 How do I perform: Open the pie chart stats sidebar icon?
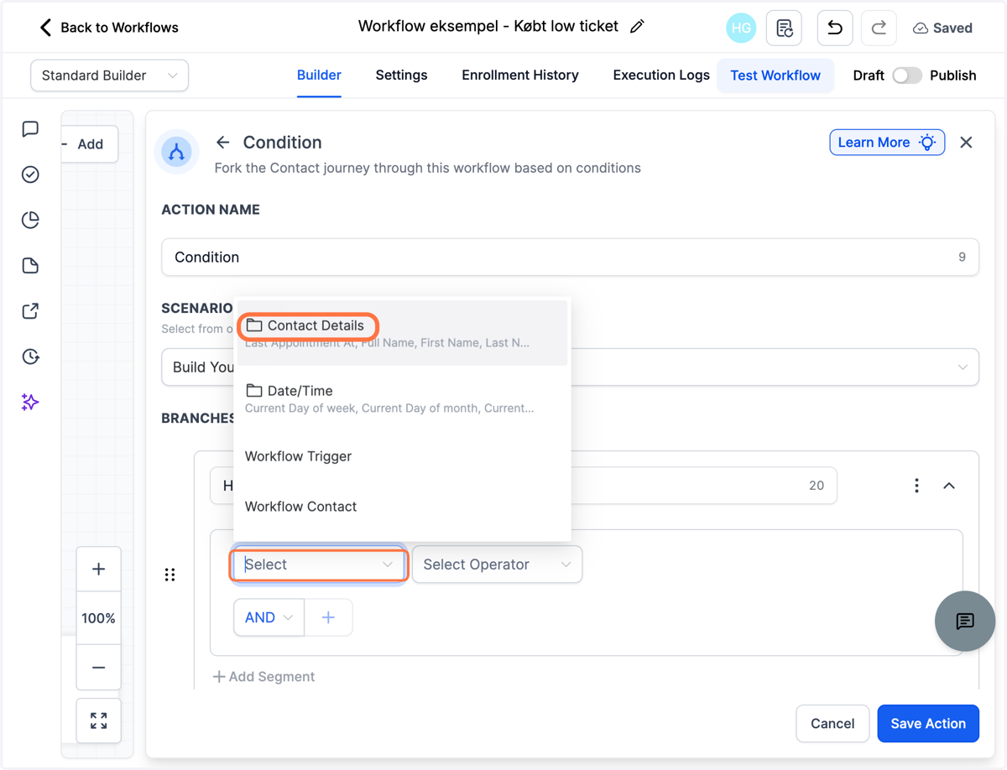[x=30, y=220]
